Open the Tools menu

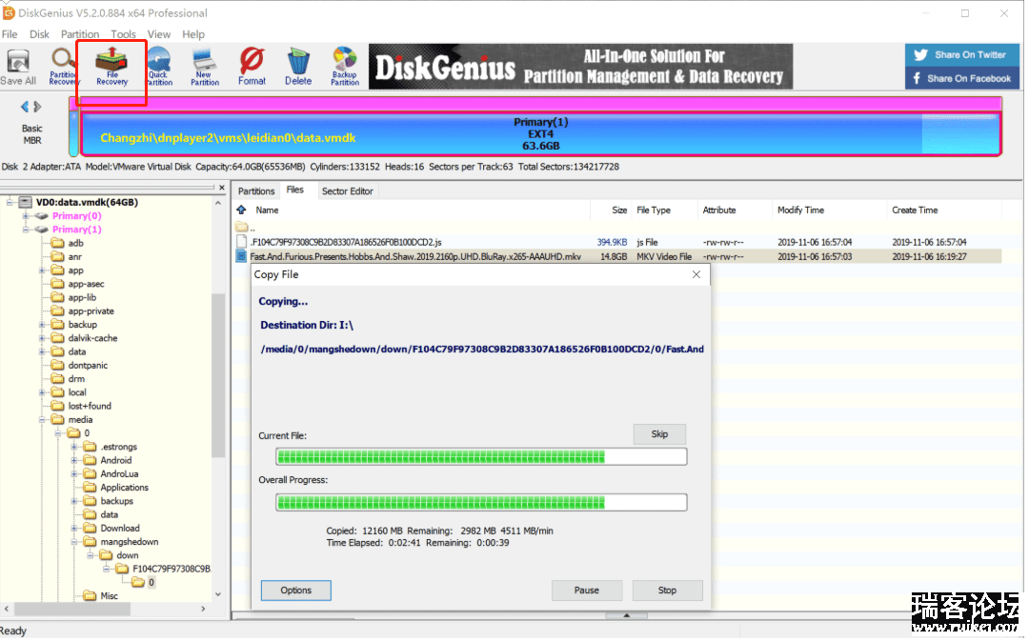pyautogui.click(x=123, y=34)
